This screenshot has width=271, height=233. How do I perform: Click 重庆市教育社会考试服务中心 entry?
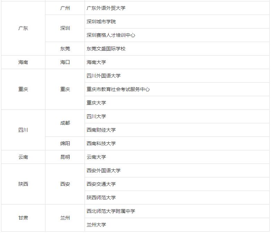pyautogui.click(x=177, y=89)
